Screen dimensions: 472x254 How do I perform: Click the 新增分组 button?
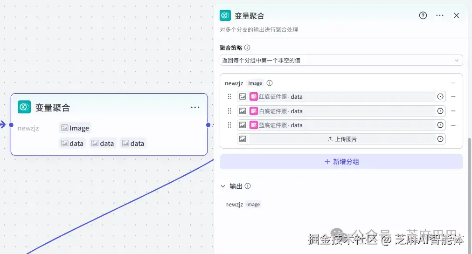pyautogui.click(x=341, y=162)
